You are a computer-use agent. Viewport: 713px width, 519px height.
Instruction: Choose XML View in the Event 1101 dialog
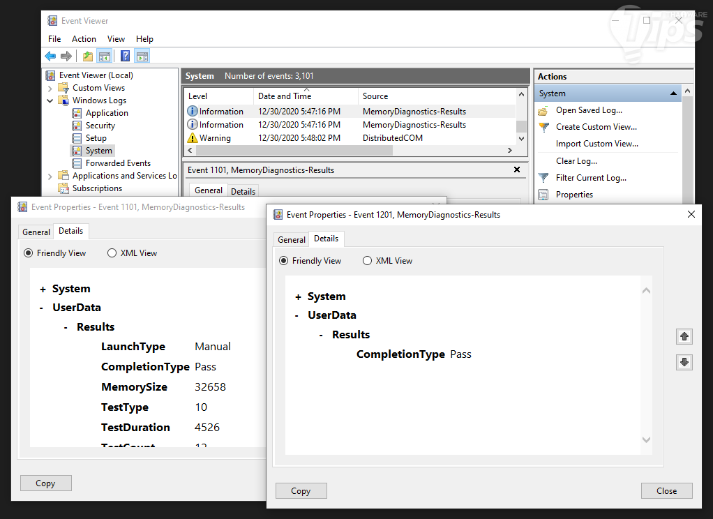pos(112,253)
